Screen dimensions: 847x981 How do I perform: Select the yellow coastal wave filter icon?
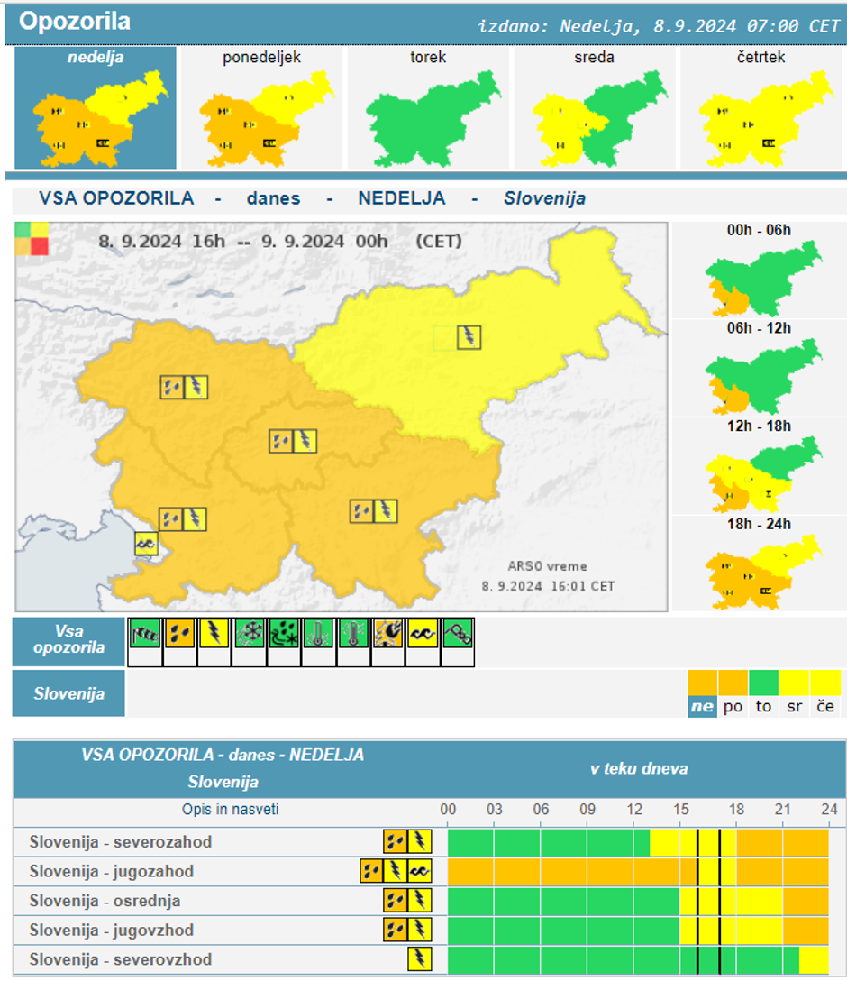pyautogui.click(x=423, y=633)
